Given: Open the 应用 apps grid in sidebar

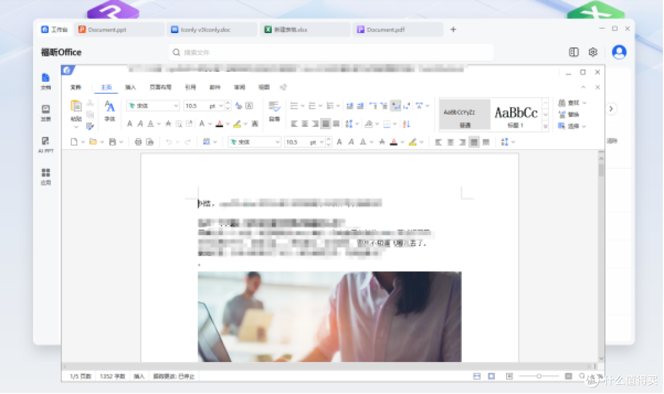Looking at the screenshot, I should (45, 176).
